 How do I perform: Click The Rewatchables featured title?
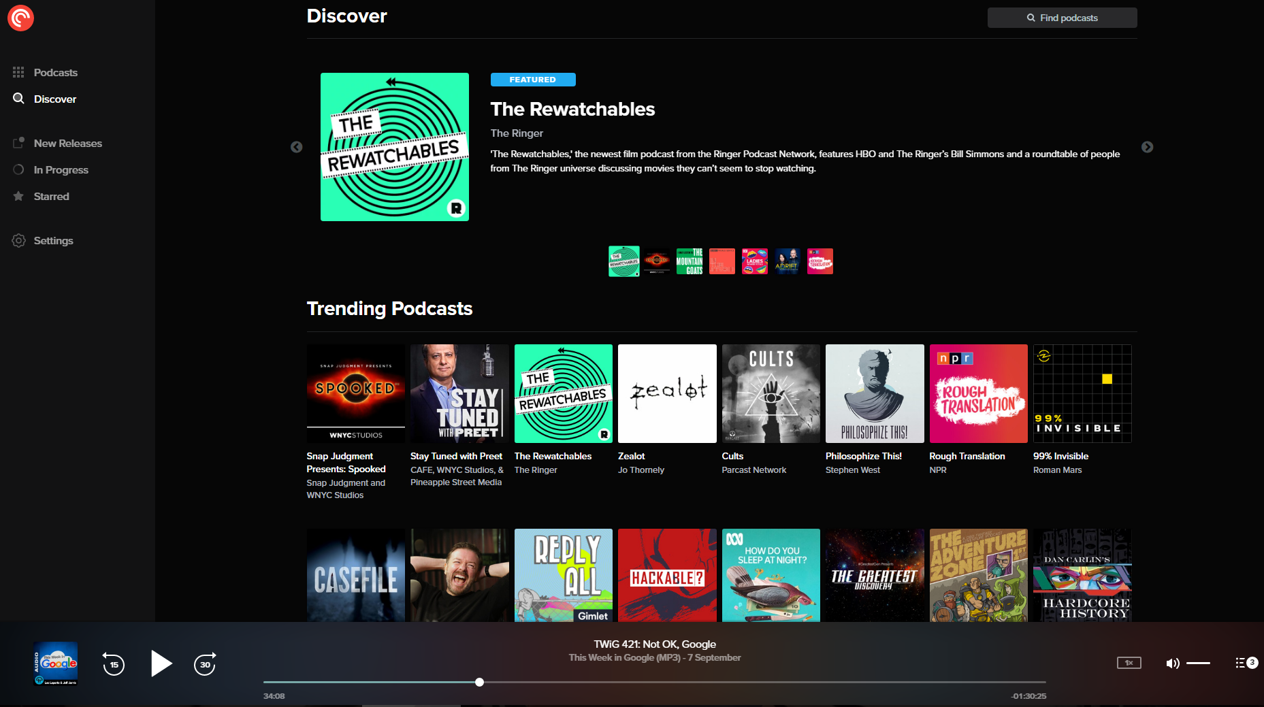tap(572, 109)
